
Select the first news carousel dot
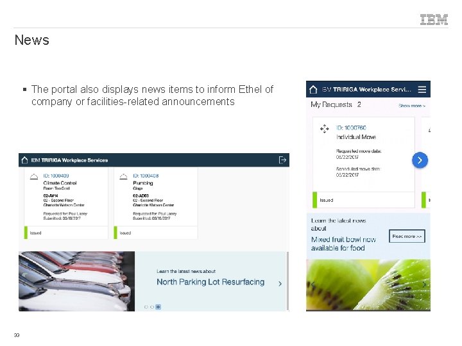point(146,307)
